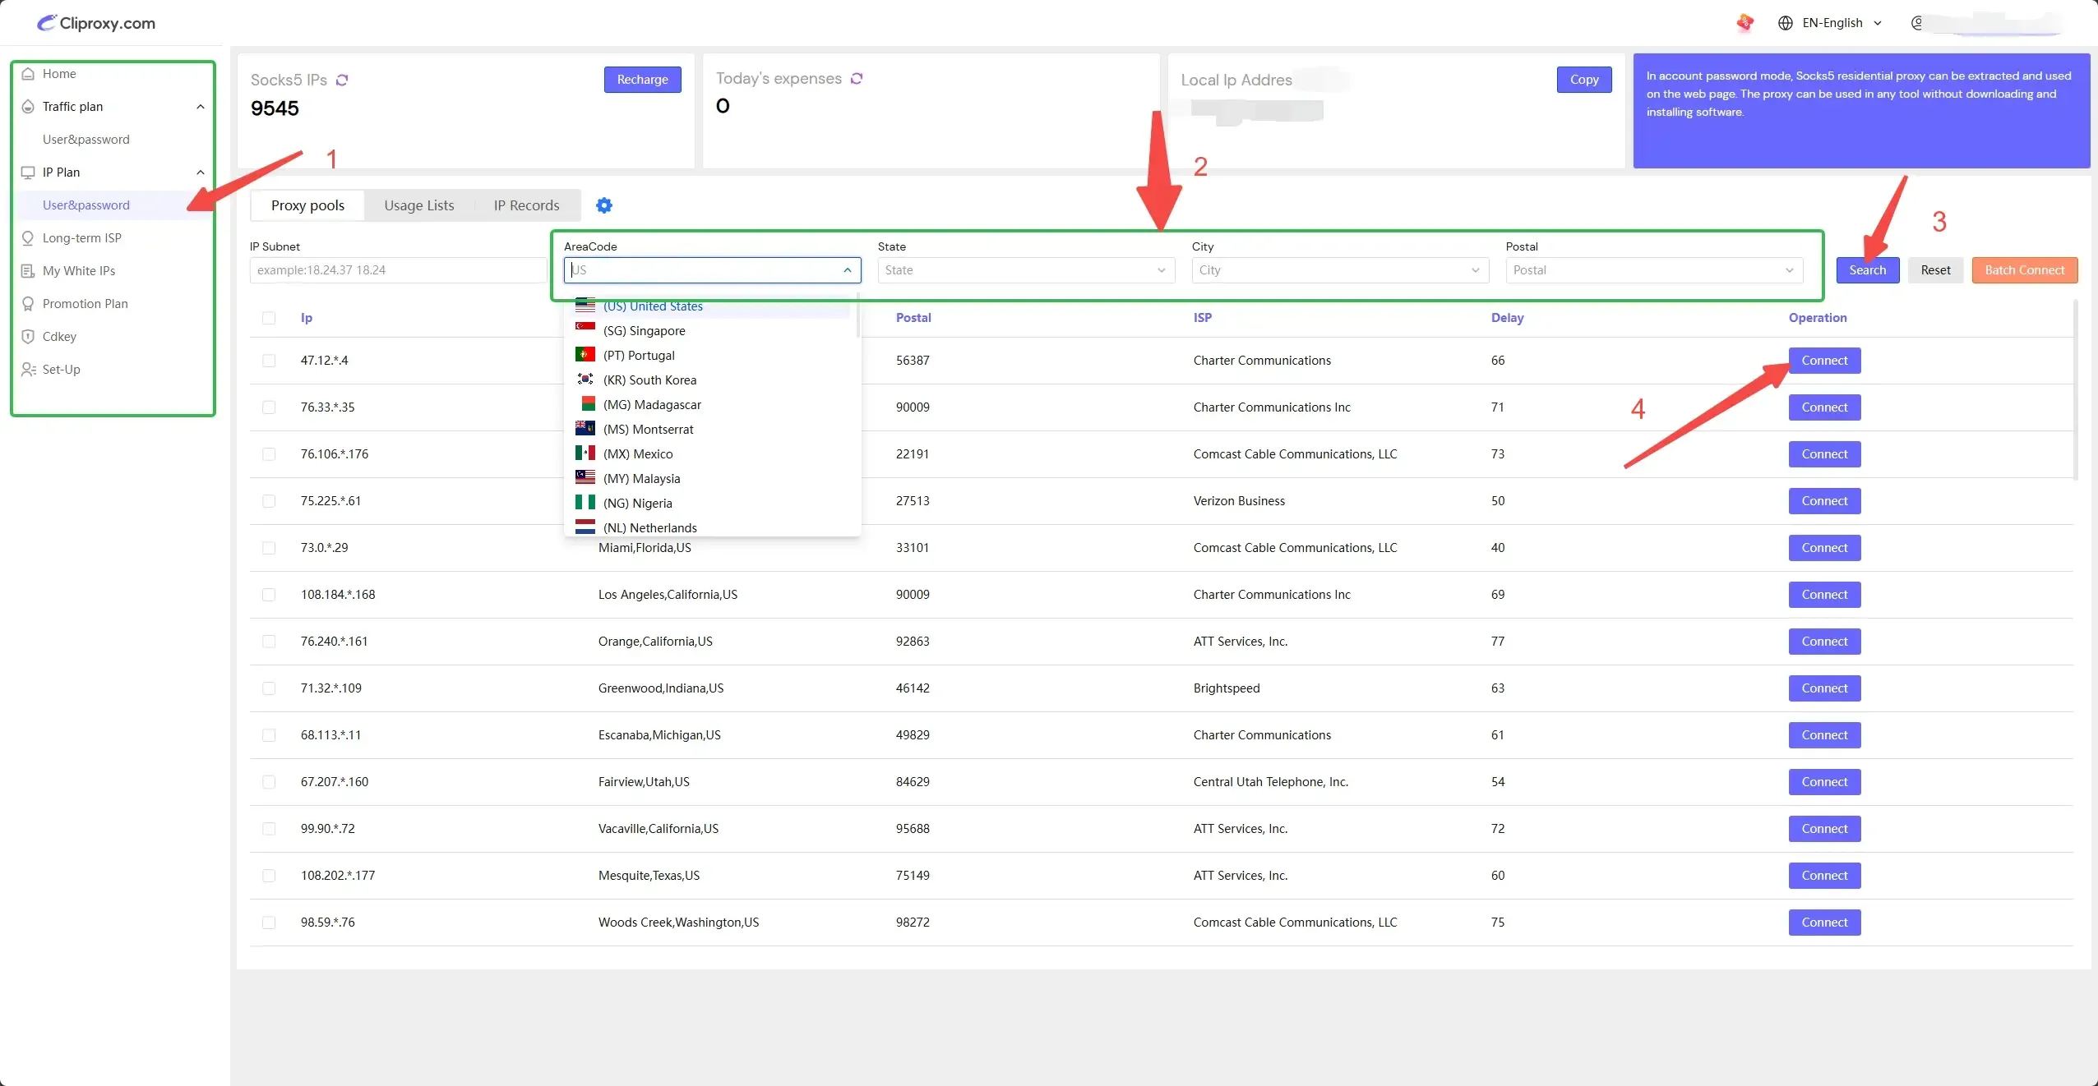Select the header checkbox to choose all IPs

pyautogui.click(x=269, y=318)
